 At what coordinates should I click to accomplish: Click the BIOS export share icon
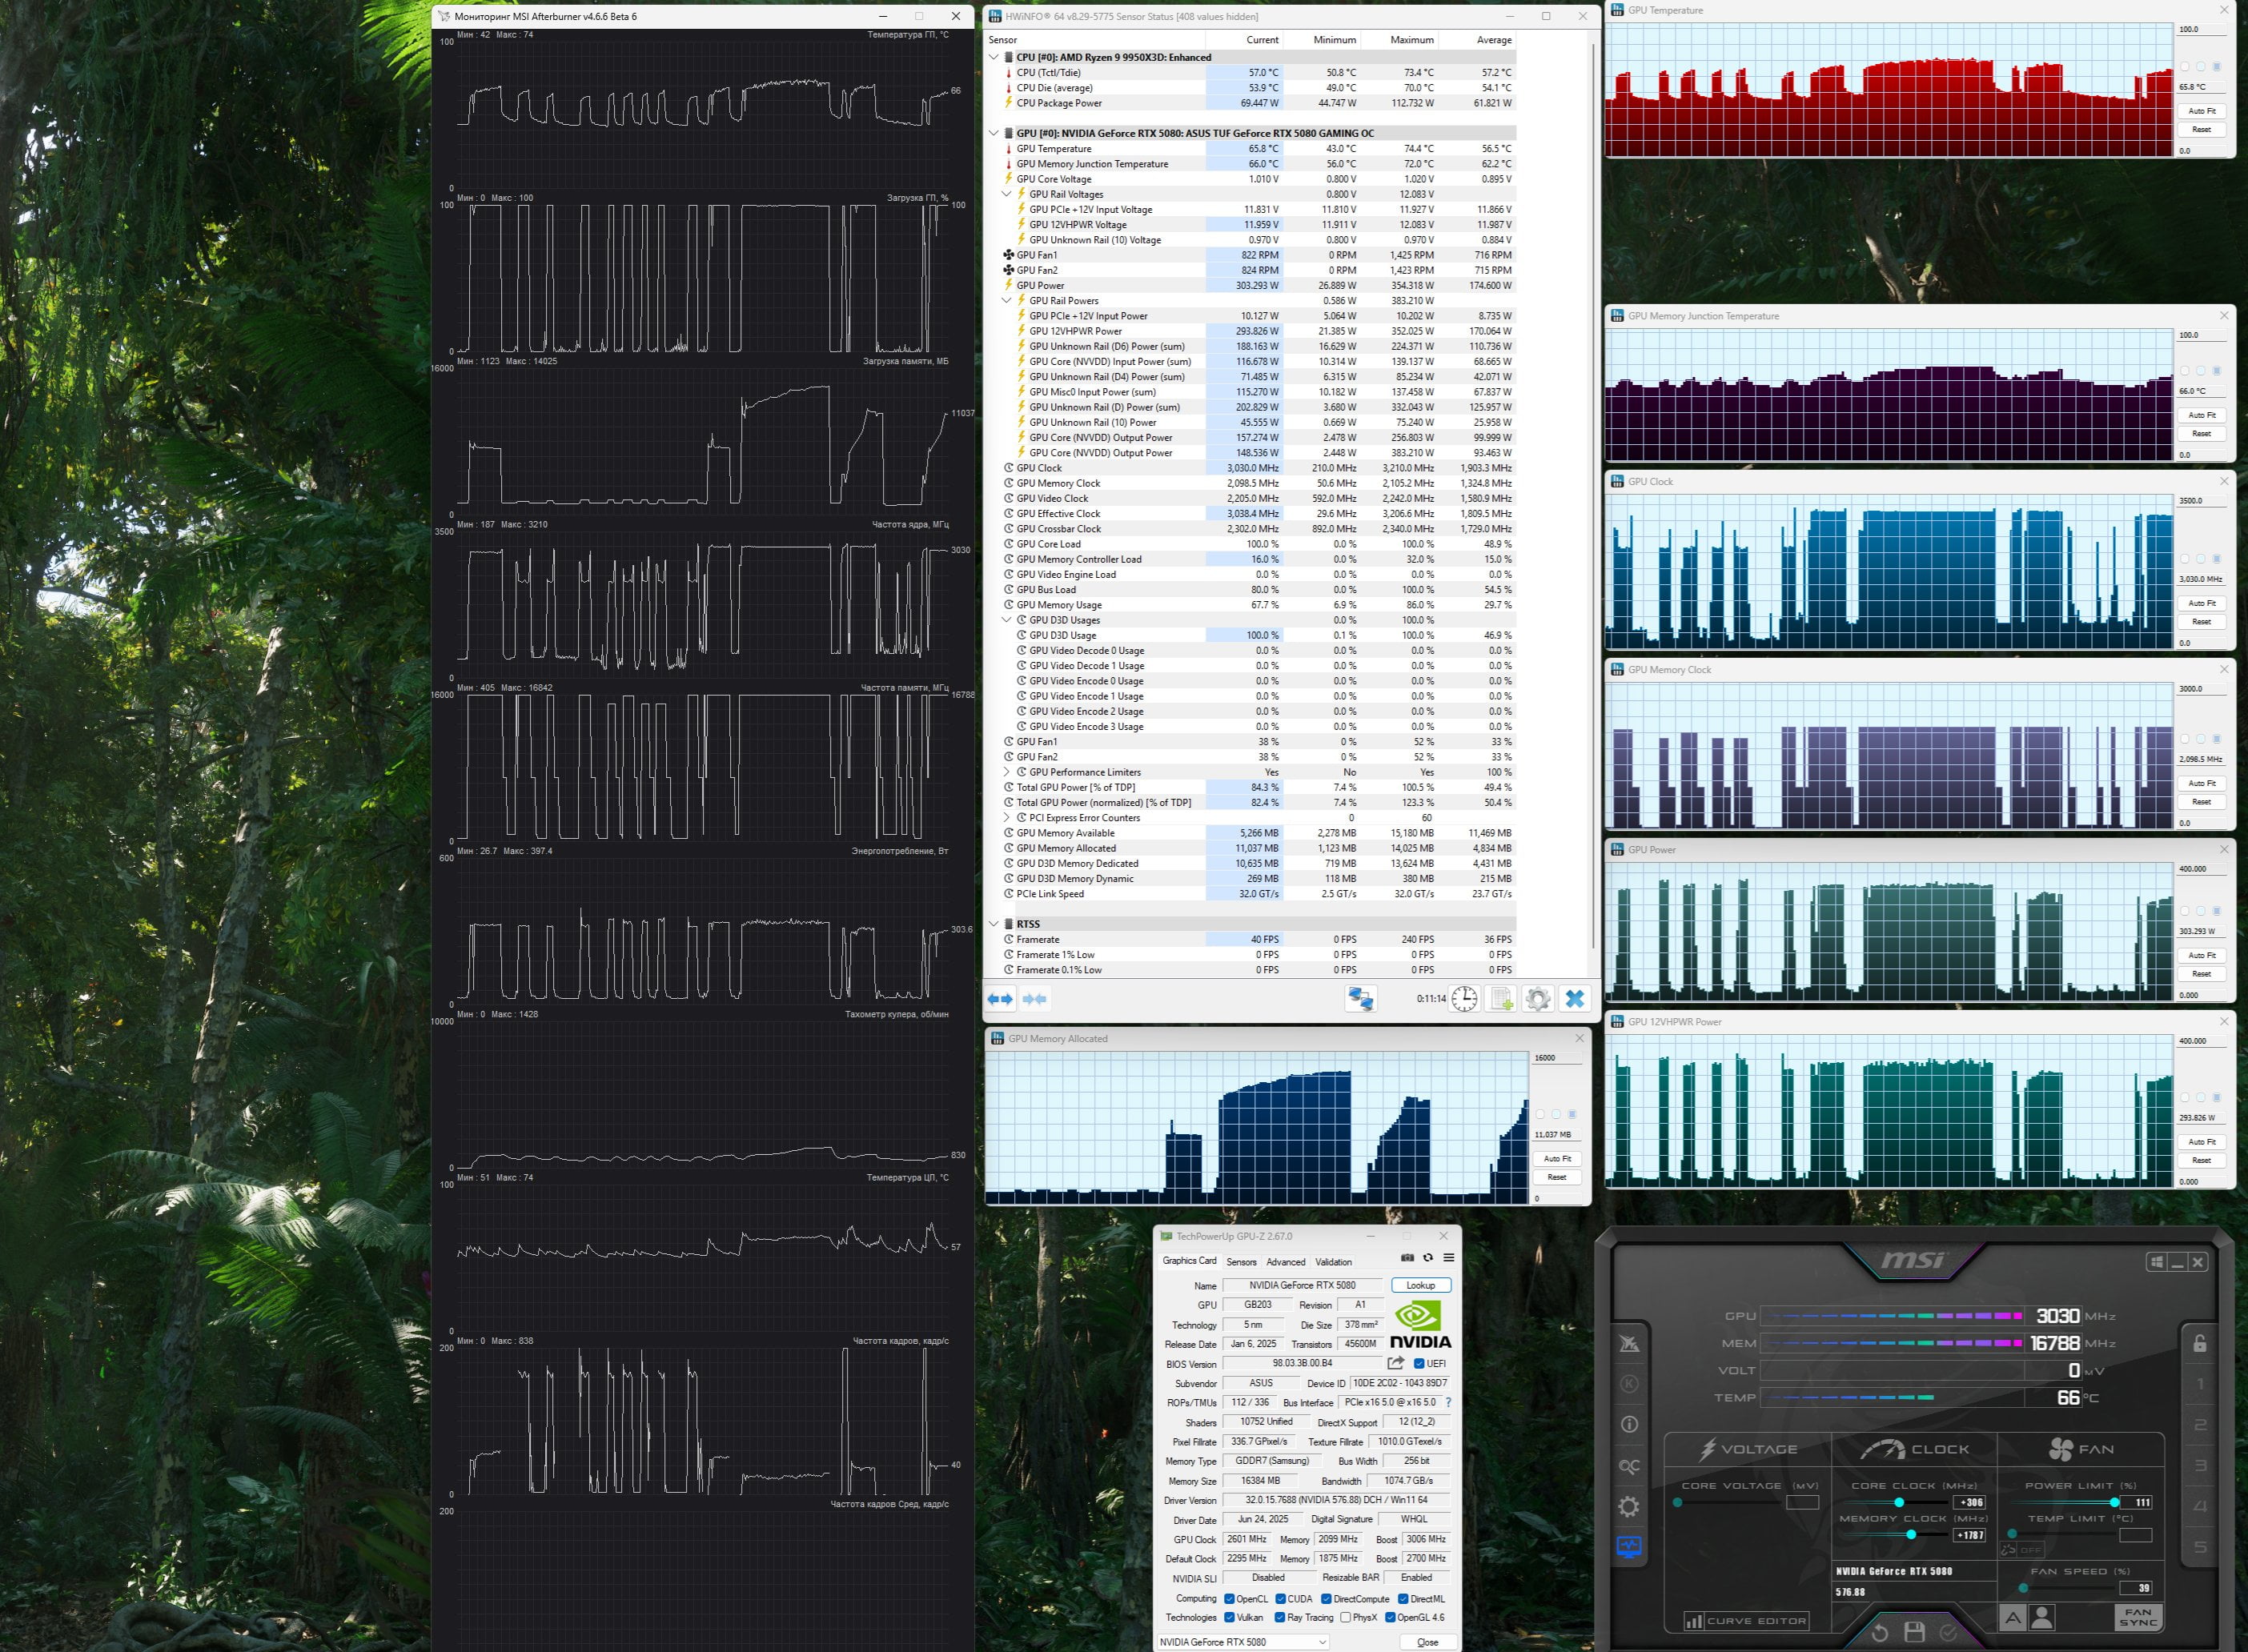pos(1396,1363)
